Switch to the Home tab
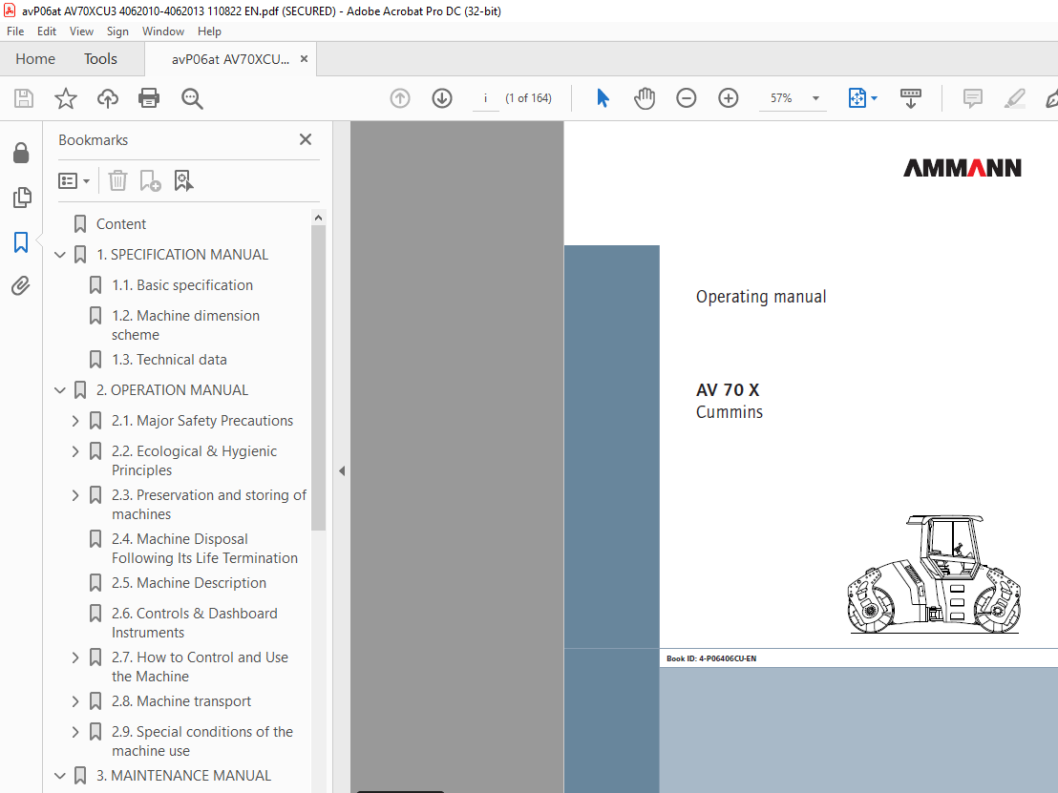Image resolution: width=1058 pixels, height=793 pixels. pyautogui.click(x=35, y=59)
